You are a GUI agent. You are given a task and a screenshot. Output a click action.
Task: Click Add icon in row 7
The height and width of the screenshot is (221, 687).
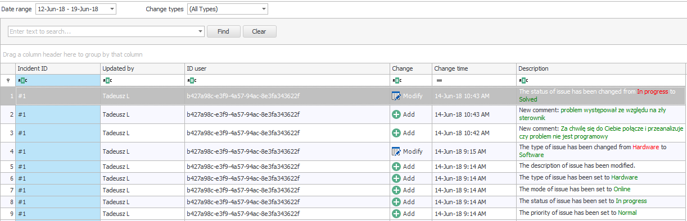396,190
